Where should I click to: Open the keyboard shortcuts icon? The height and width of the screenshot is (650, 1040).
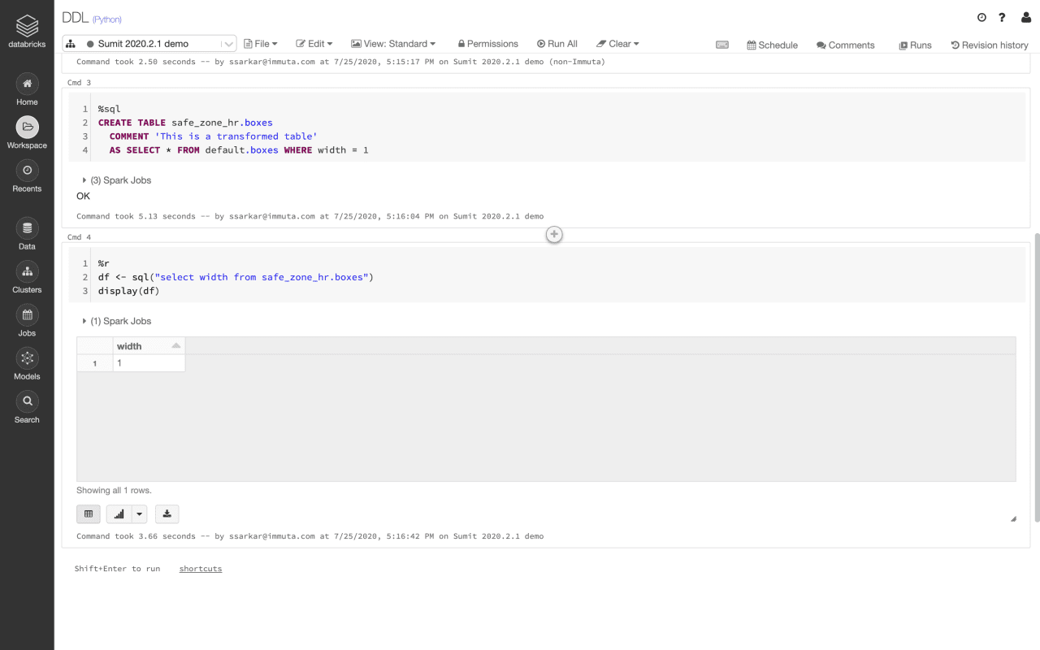pyautogui.click(x=722, y=45)
